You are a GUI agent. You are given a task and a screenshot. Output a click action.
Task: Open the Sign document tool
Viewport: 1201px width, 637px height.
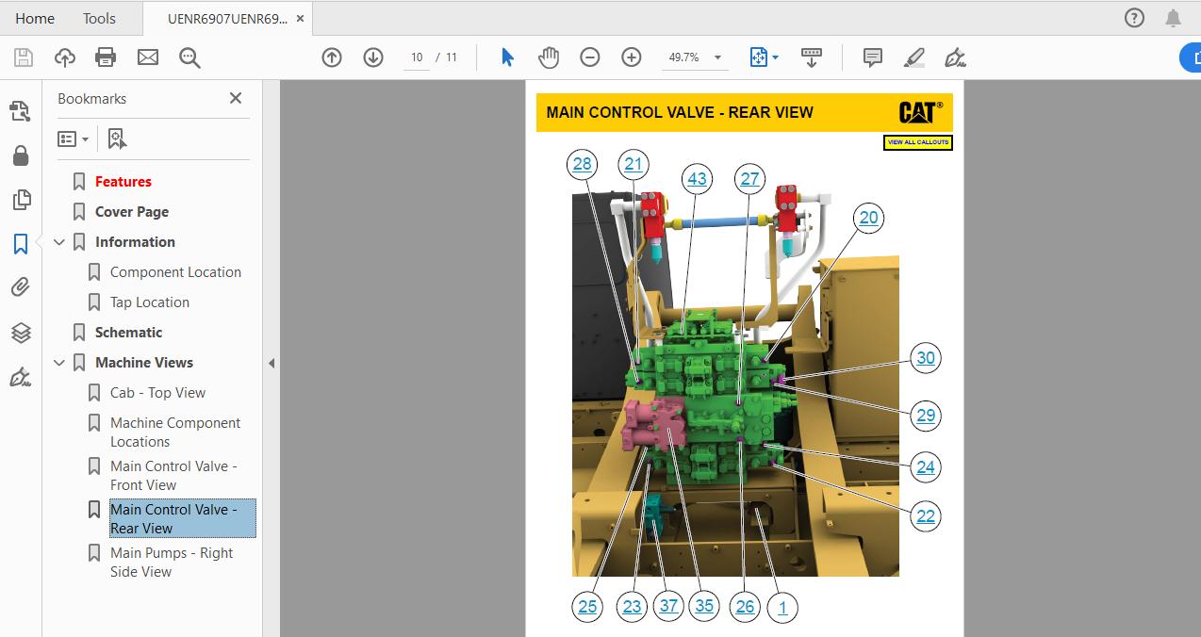point(955,57)
